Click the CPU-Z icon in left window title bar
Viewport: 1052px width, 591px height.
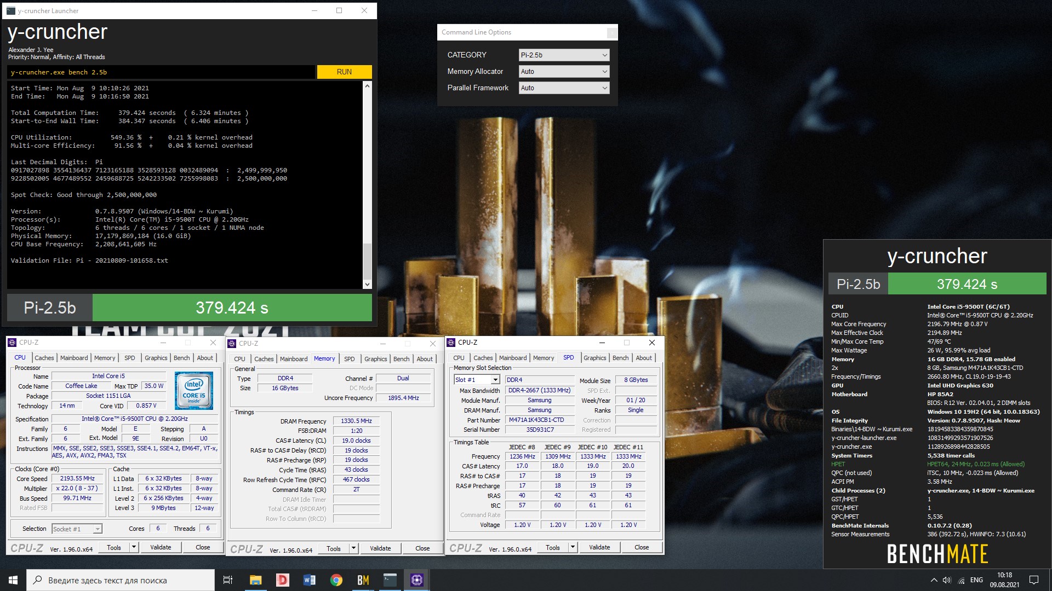[13, 343]
